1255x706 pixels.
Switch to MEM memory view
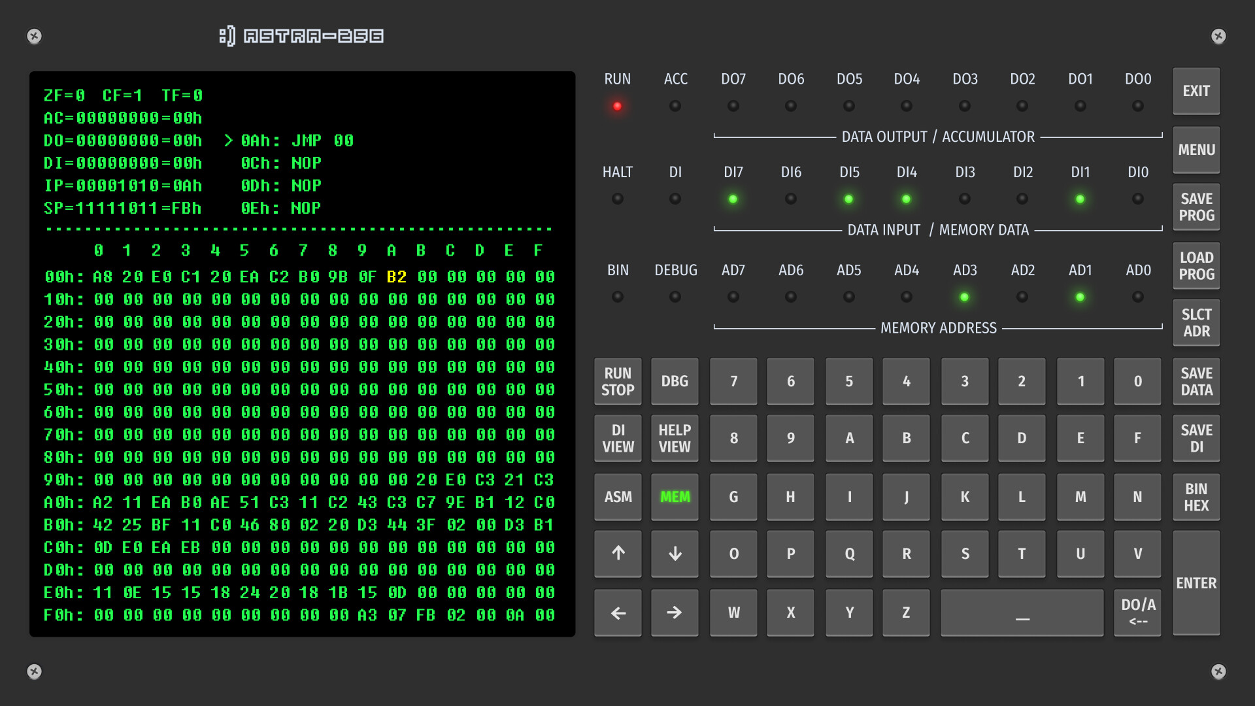coord(675,497)
